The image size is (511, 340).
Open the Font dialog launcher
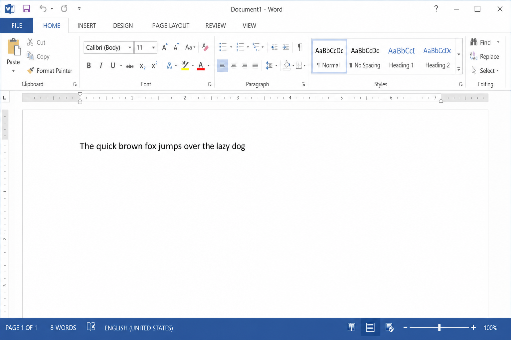point(210,84)
